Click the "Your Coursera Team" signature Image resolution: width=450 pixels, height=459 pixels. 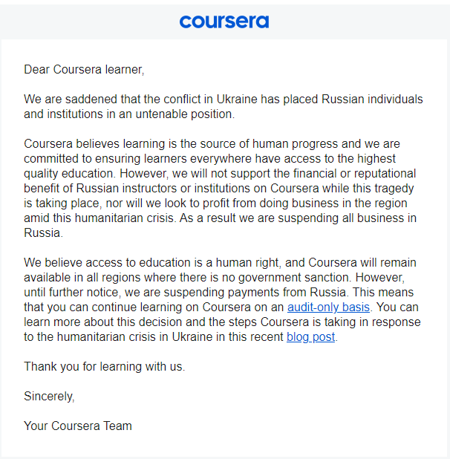[x=78, y=426]
